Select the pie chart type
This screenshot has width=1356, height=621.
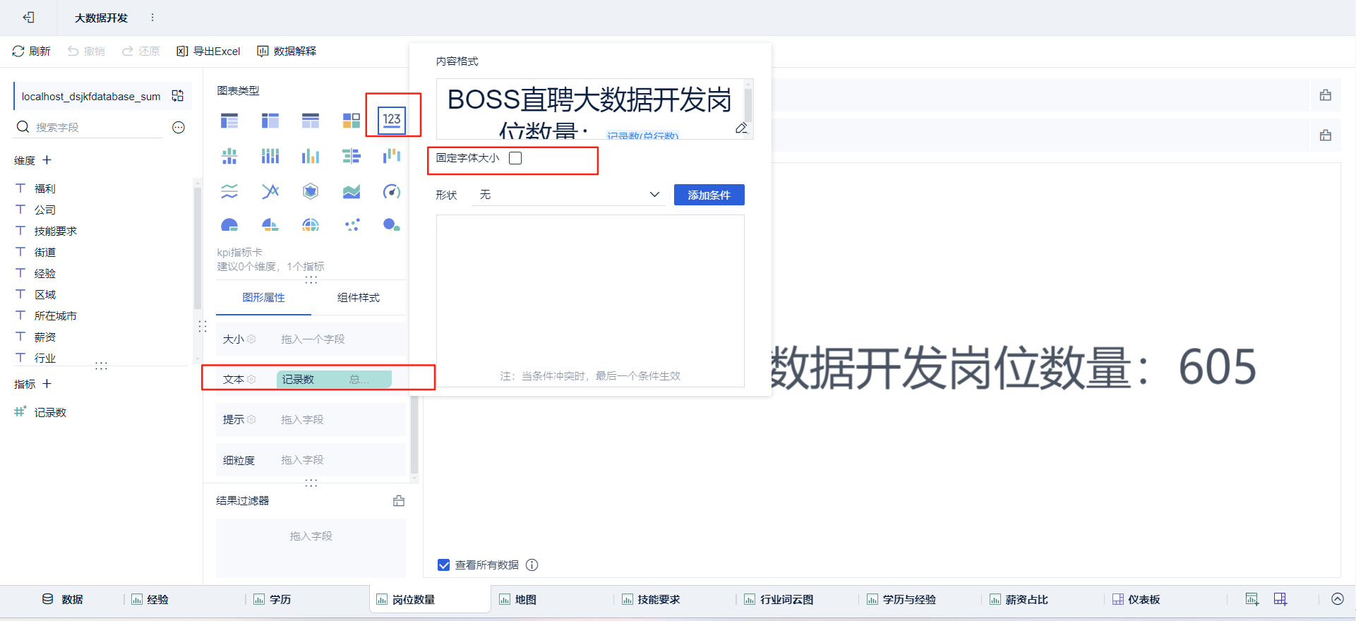pos(229,225)
